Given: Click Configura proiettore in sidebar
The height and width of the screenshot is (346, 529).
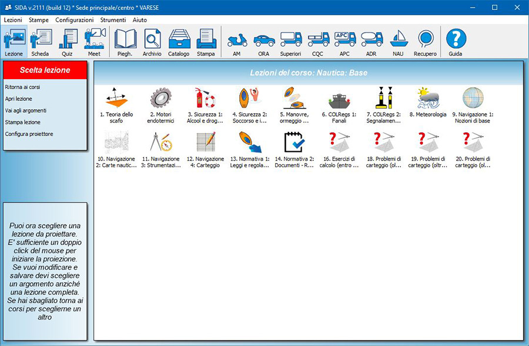Looking at the screenshot, I should [x=29, y=134].
